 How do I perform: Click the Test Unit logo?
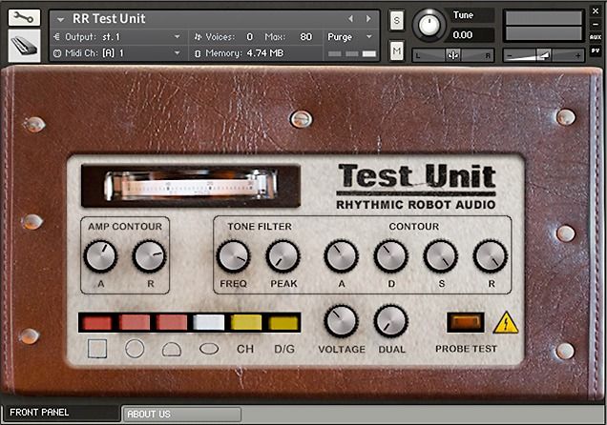(x=416, y=187)
